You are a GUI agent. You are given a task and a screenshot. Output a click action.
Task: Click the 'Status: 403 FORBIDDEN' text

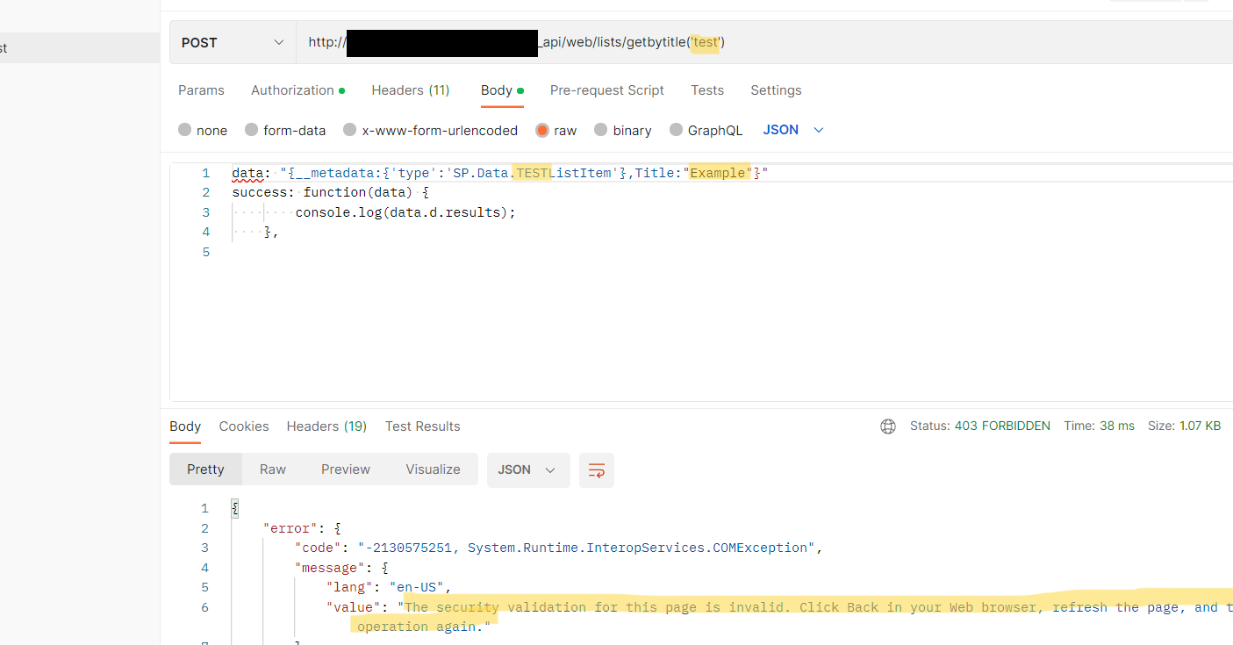click(980, 426)
